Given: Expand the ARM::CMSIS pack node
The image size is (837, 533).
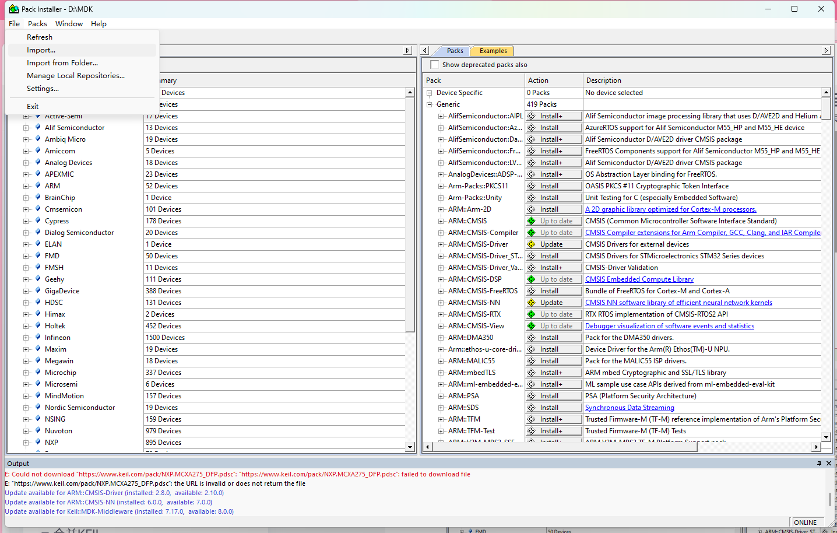Looking at the screenshot, I should coord(441,221).
